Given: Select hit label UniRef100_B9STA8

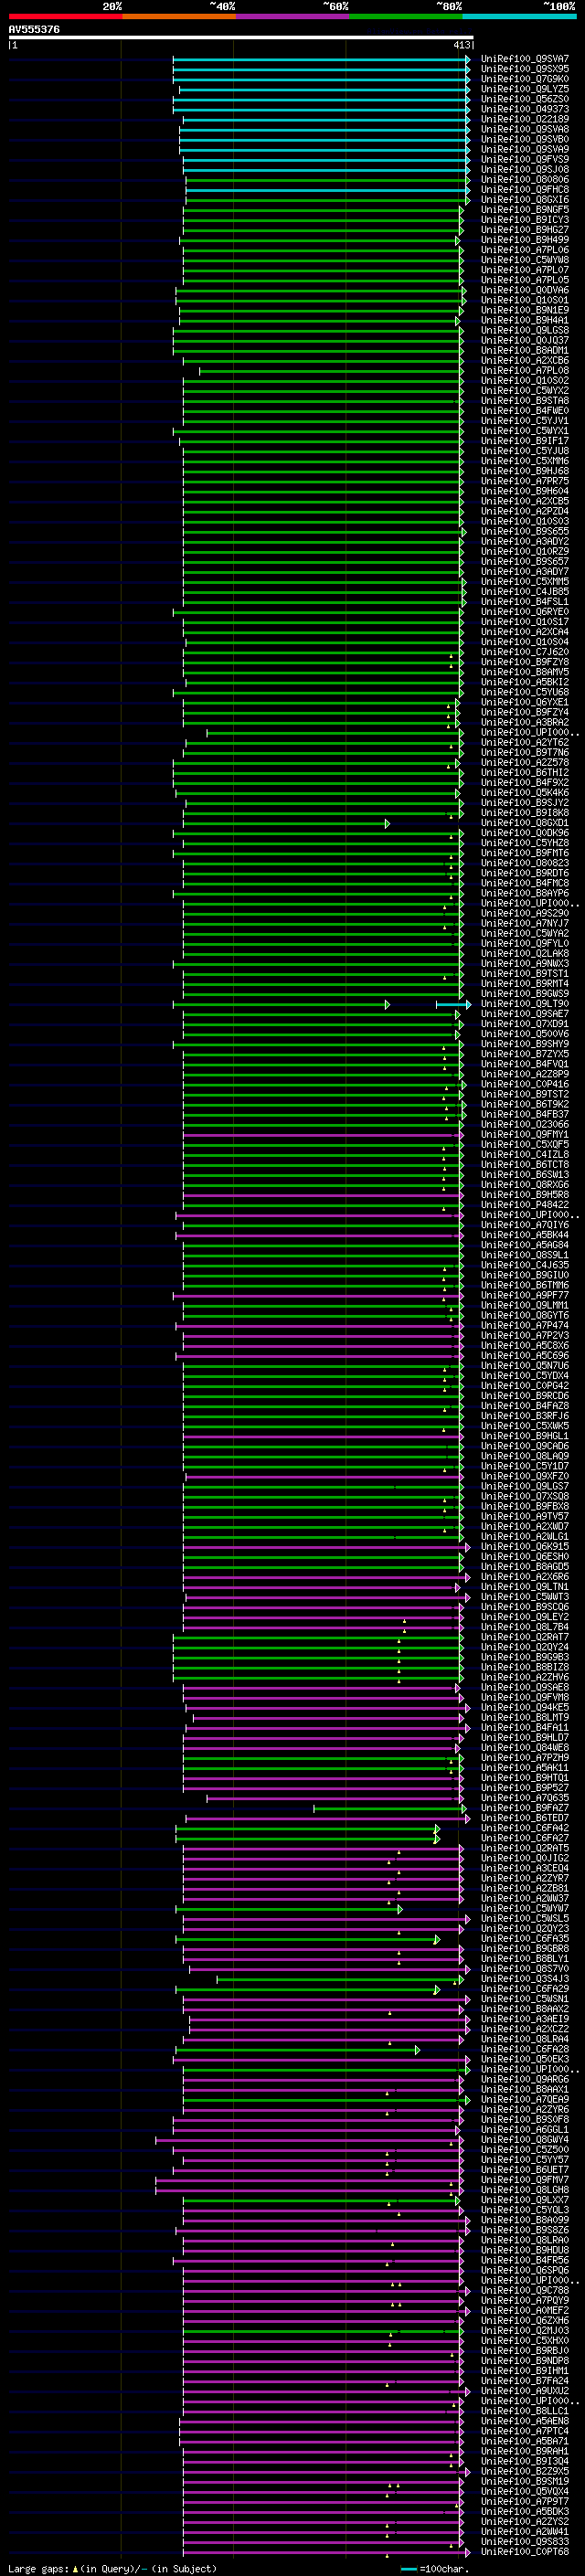Looking at the screenshot, I should [525, 401].
